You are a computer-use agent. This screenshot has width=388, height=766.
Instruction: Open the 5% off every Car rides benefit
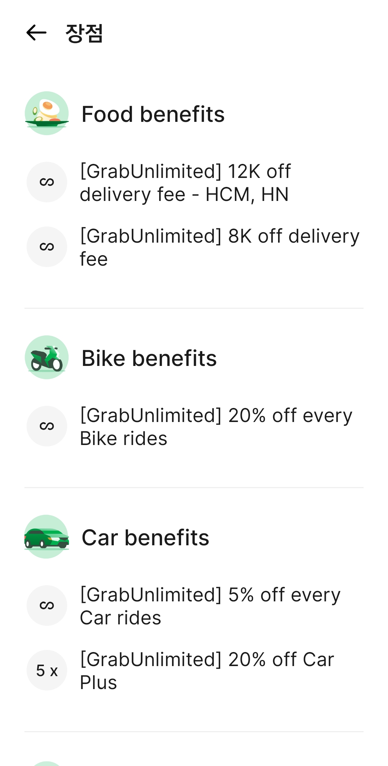pyautogui.click(x=210, y=606)
